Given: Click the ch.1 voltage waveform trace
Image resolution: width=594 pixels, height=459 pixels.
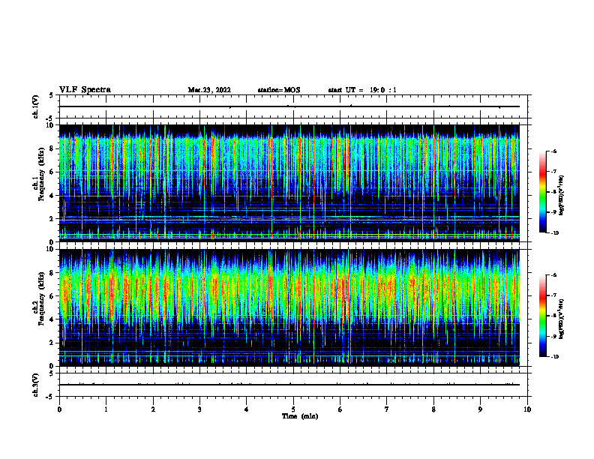Looking at the screenshot, I should [x=289, y=106].
